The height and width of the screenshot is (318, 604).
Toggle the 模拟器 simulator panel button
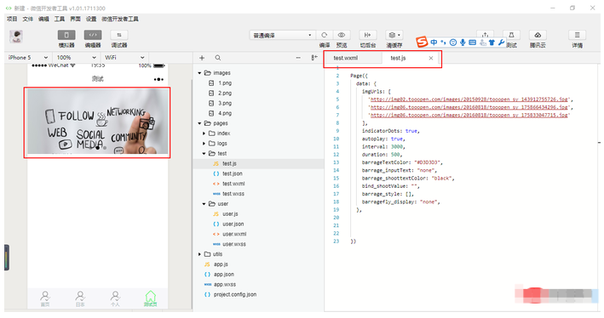(66, 35)
